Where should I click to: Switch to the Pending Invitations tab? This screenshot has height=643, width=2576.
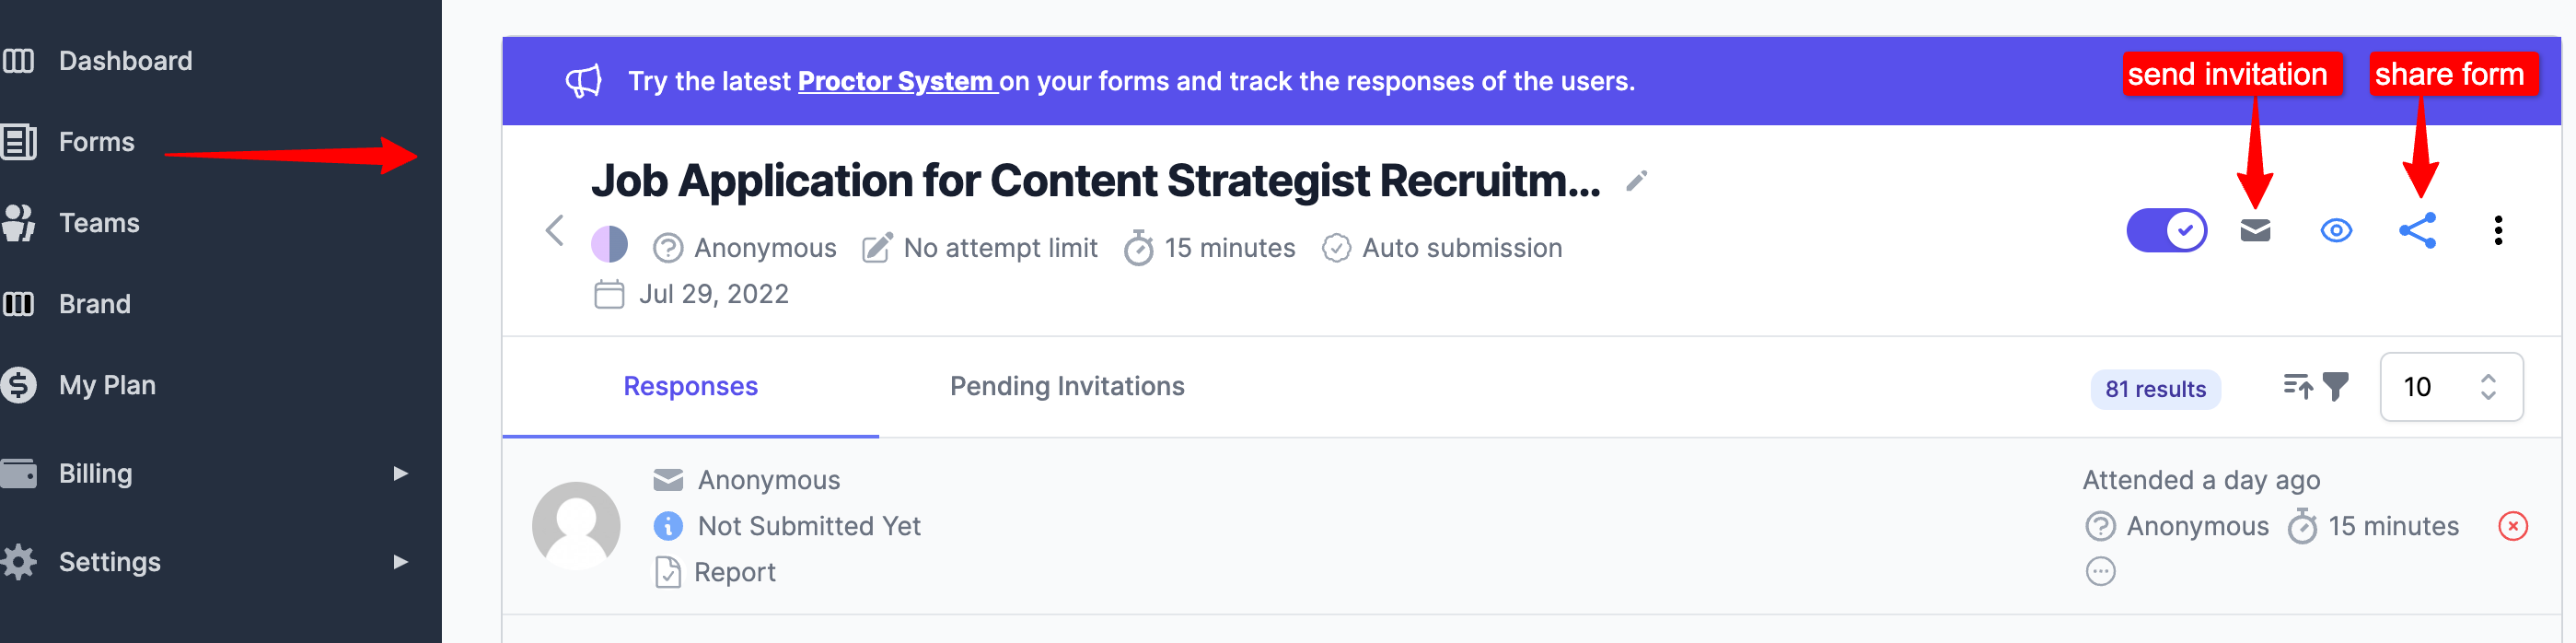click(1067, 386)
